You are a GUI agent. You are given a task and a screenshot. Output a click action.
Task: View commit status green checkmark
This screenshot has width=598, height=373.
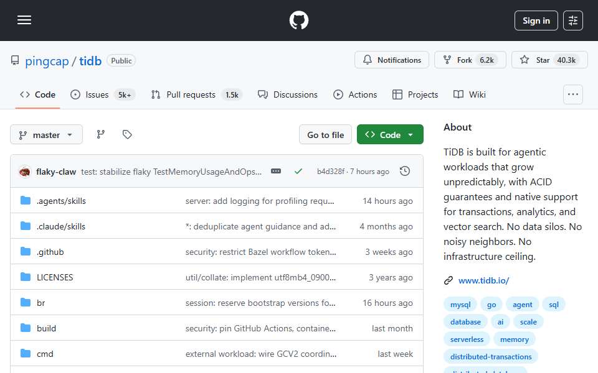point(298,172)
